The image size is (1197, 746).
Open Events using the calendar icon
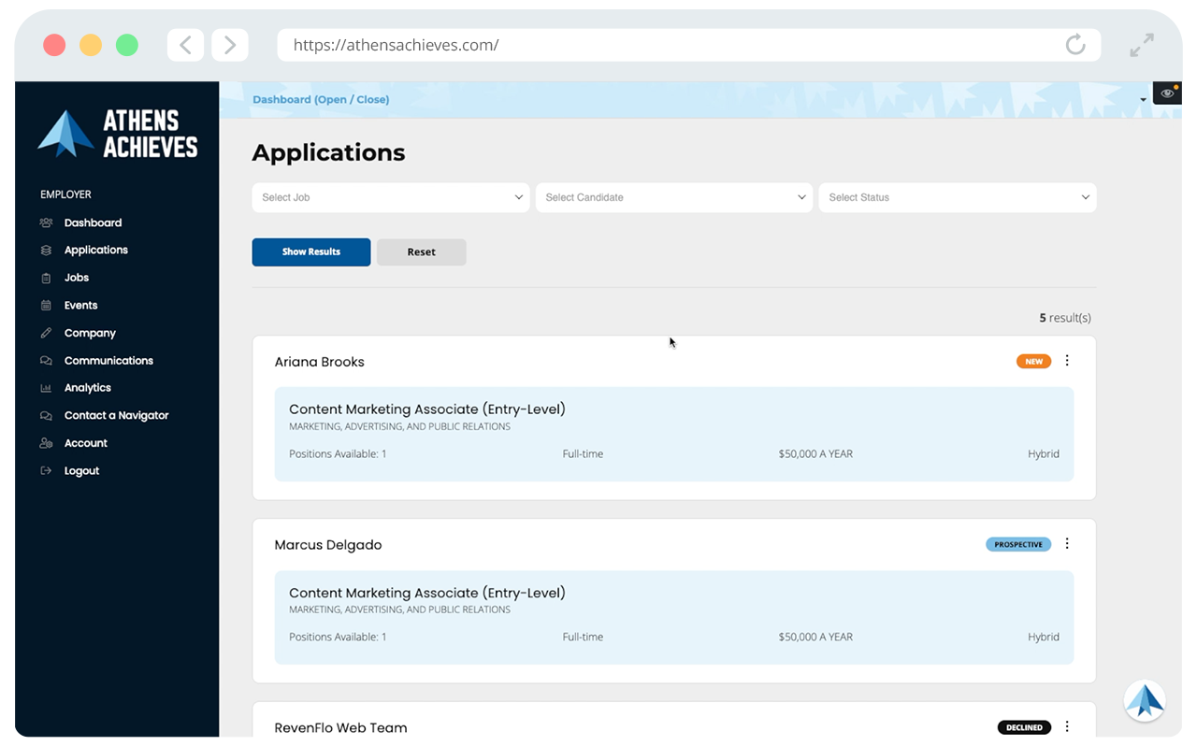pyautogui.click(x=46, y=305)
